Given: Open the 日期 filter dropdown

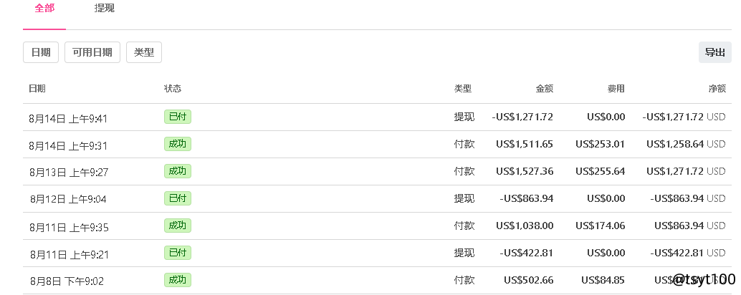Looking at the screenshot, I should [x=41, y=52].
